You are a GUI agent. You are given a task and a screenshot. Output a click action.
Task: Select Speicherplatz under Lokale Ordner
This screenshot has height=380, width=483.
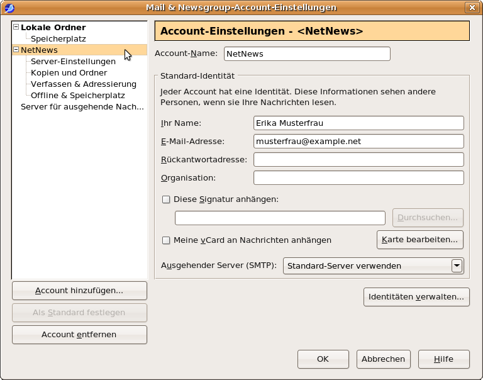pyautogui.click(x=58, y=39)
